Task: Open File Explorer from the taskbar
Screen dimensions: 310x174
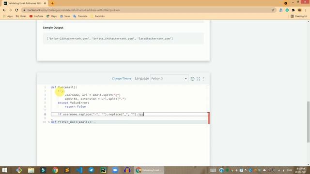Action: coord(31,170)
